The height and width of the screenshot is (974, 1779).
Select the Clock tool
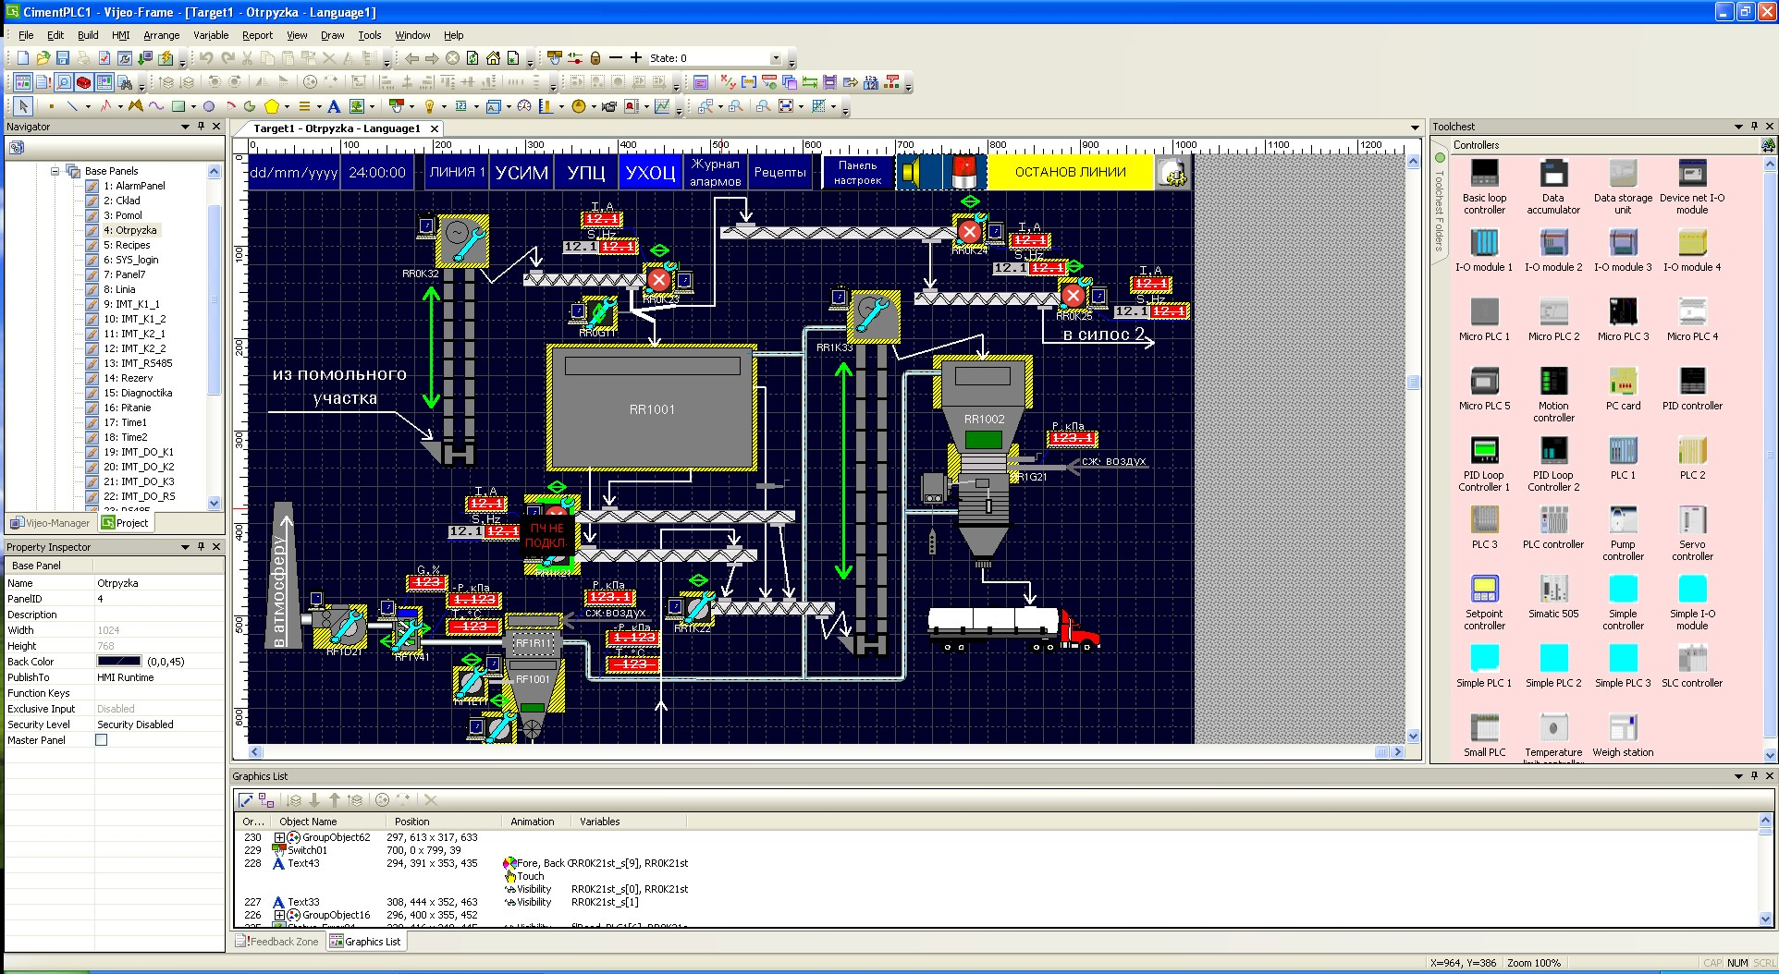click(579, 106)
